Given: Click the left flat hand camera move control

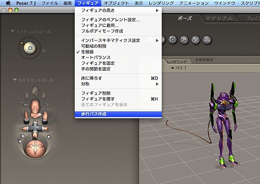Looking at the screenshot, I should tap(26, 117).
